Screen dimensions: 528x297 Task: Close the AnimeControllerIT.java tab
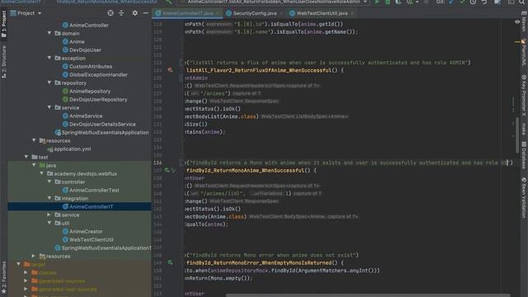click(x=218, y=13)
